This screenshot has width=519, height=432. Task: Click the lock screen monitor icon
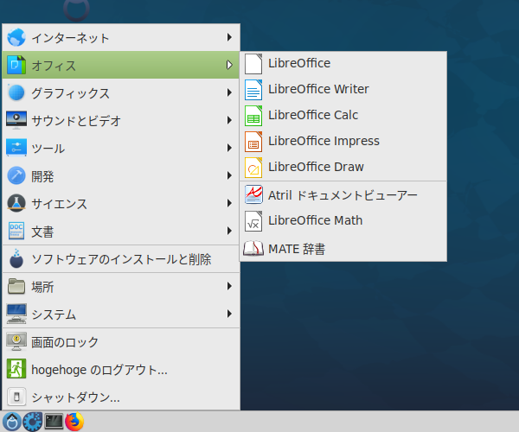coord(16,341)
